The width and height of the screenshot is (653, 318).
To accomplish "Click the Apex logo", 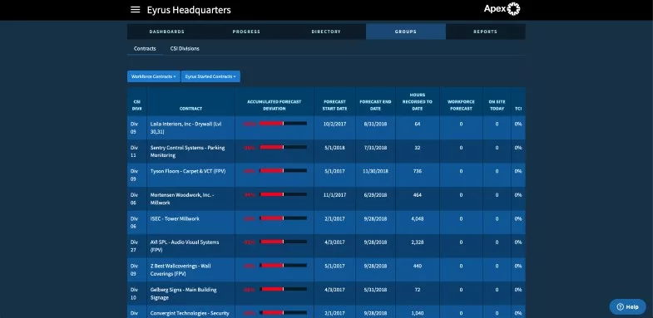I will [x=502, y=9].
